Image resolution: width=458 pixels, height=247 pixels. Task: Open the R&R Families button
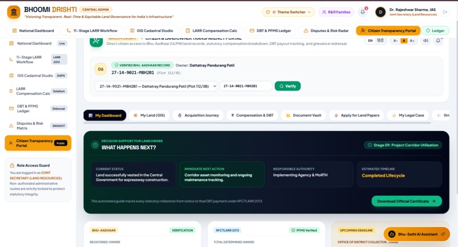click(x=336, y=12)
